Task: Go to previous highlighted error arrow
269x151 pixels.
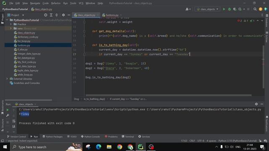Action: click(258, 21)
